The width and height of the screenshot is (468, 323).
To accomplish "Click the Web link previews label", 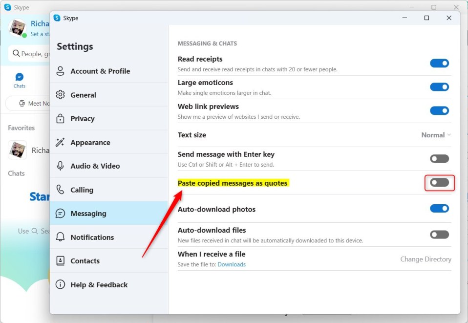I will (208, 107).
